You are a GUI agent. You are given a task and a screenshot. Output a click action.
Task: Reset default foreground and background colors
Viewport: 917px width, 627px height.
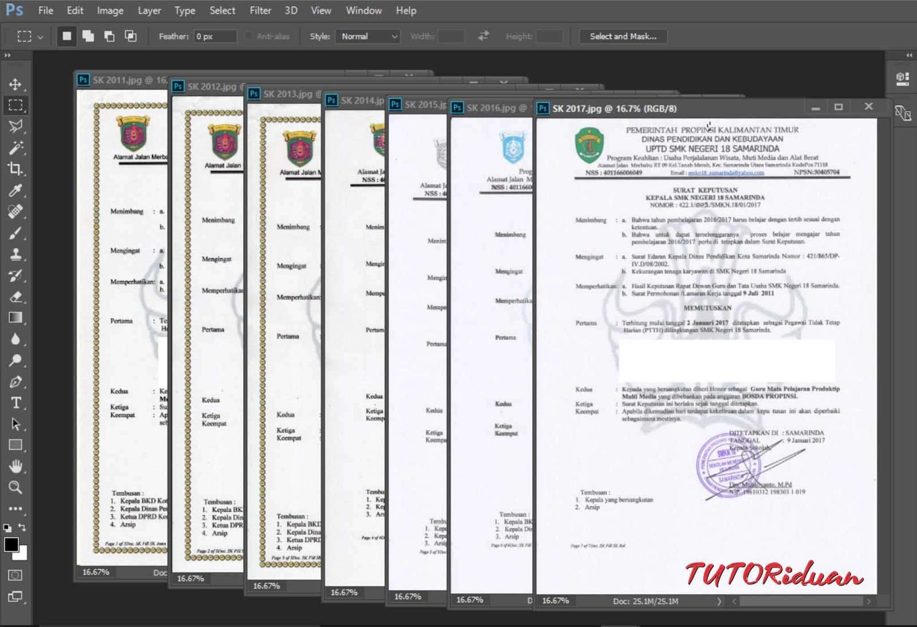click(7, 528)
